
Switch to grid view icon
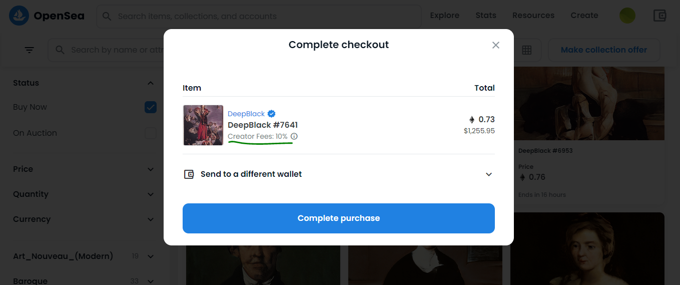coord(526,50)
